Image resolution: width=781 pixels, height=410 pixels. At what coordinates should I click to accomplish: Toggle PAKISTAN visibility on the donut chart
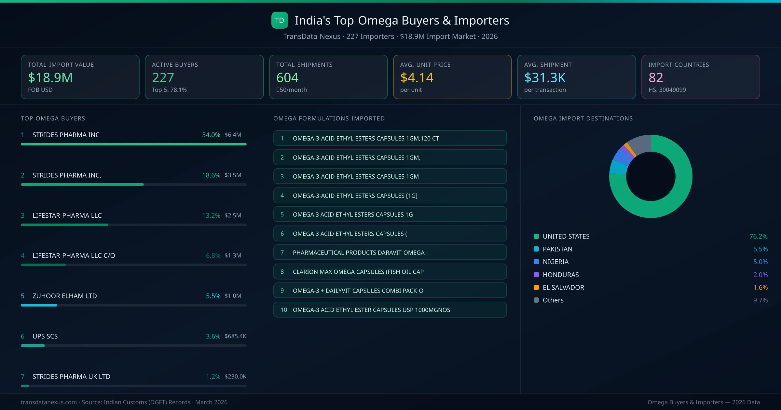pos(557,249)
